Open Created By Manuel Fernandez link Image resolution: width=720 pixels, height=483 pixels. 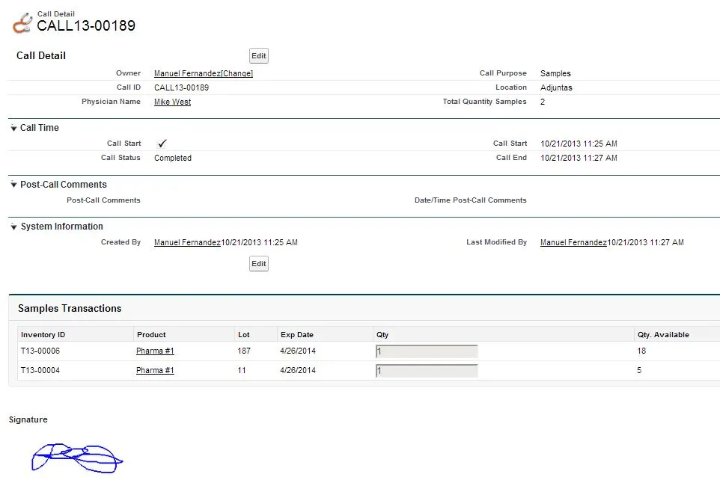187,242
